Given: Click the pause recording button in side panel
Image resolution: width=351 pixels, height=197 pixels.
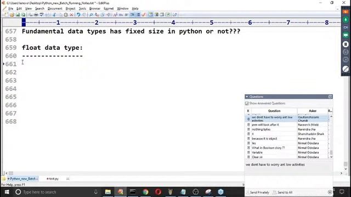Looking at the screenshot, I should 346,44.
